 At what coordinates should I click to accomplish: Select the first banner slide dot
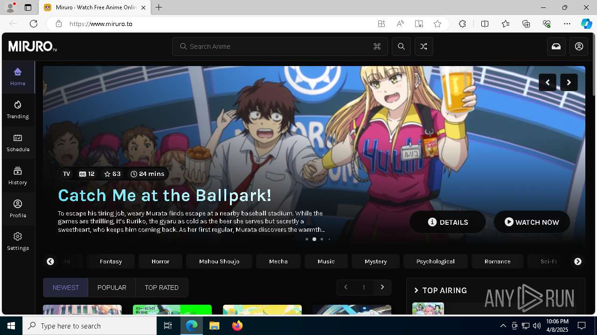point(307,239)
